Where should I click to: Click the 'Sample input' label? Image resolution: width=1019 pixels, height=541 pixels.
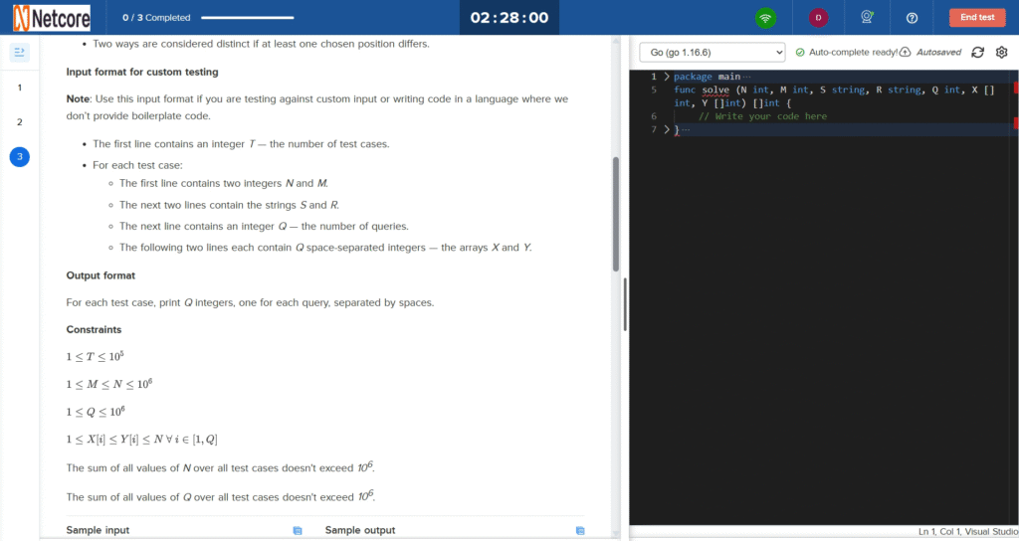coord(98,530)
